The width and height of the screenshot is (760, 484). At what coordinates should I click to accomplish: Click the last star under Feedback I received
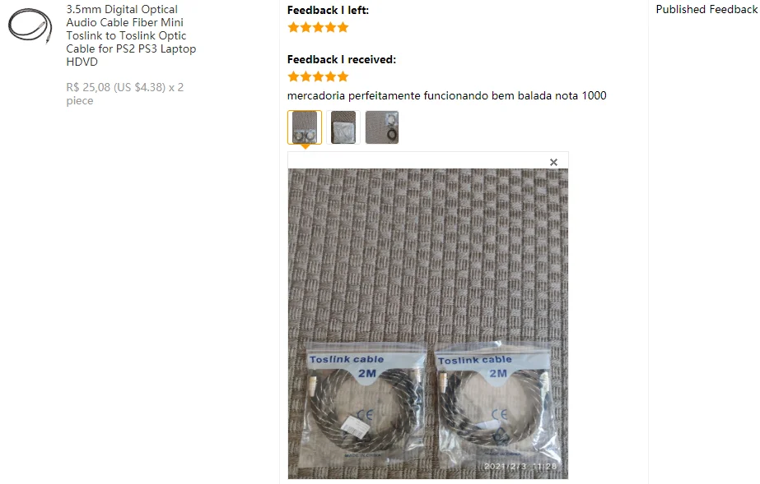343,76
